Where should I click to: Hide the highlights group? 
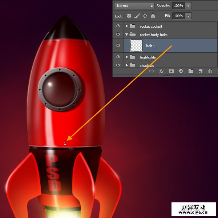point(118,57)
